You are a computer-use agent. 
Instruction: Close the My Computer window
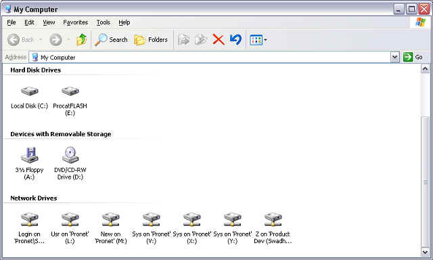click(x=424, y=9)
